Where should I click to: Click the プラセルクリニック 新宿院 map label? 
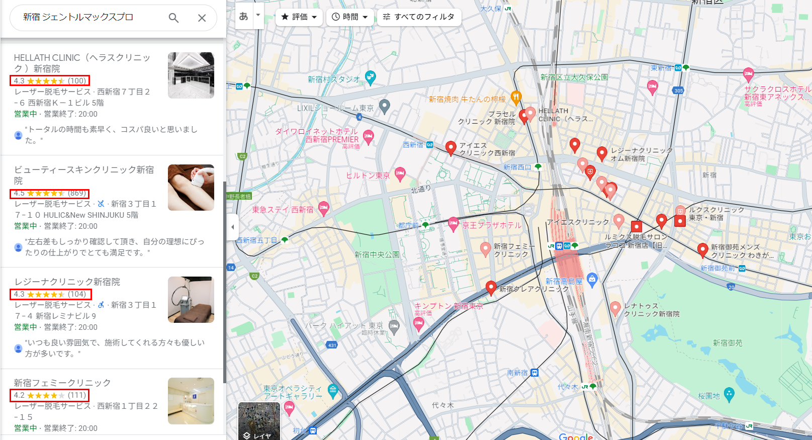[x=486, y=118]
